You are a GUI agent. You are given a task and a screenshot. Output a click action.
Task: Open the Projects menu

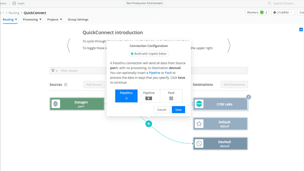[x=54, y=20]
